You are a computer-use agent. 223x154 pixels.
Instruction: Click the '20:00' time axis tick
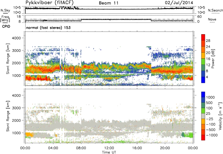click(x=165, y=148)
